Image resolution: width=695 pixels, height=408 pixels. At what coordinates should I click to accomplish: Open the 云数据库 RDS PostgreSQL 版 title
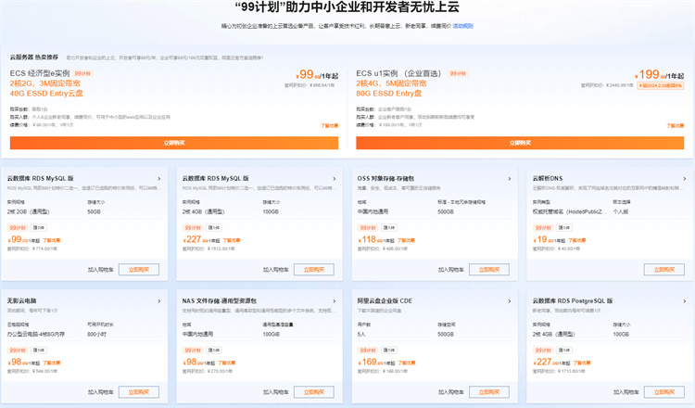573,300
